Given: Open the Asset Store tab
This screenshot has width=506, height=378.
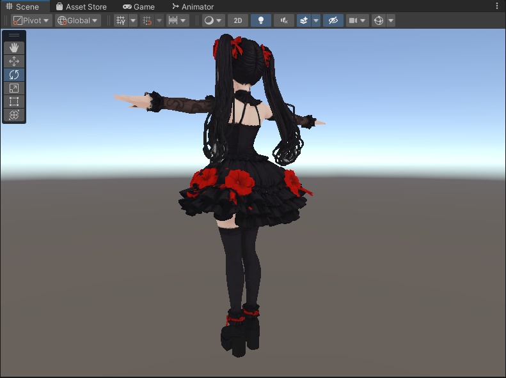Looking at the screenshot, I should point(81,6).
